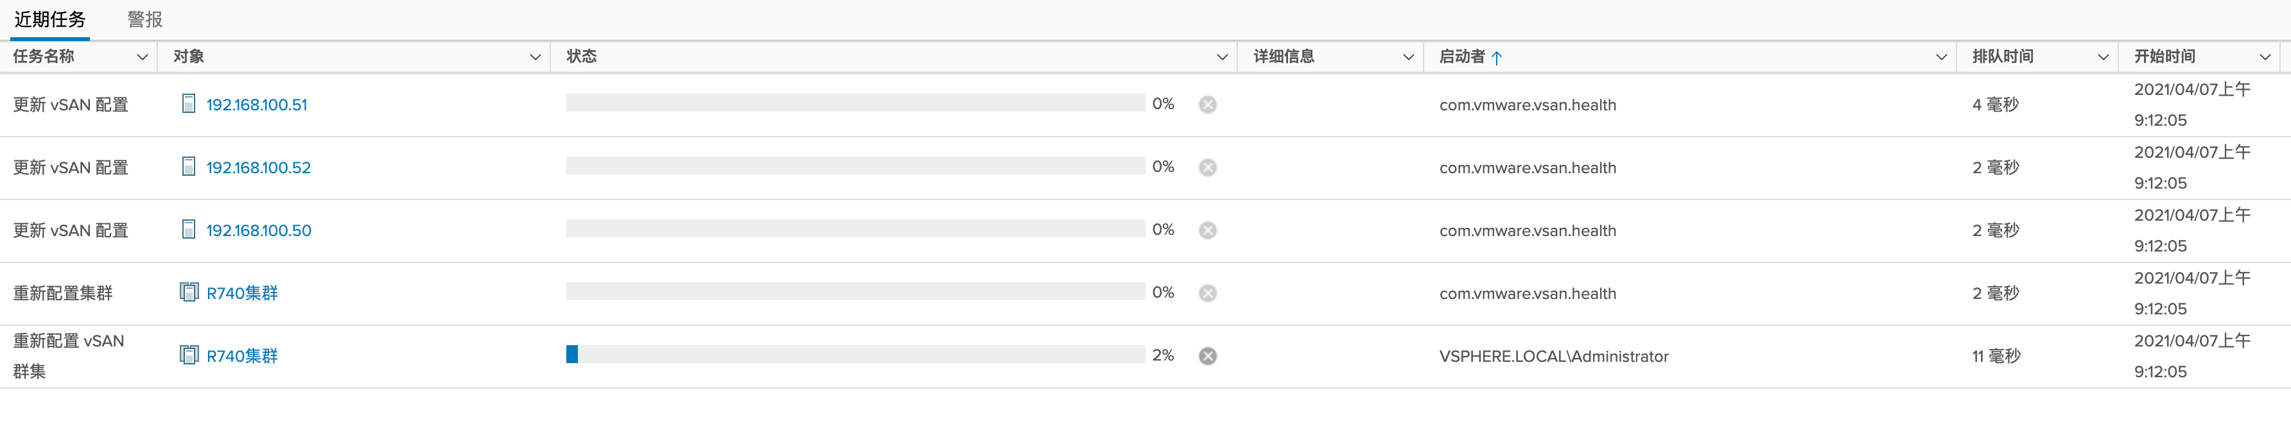The image size is (2291, 426).
Task: Click the 开始时间 column header
Action: tap(2164, 57)
